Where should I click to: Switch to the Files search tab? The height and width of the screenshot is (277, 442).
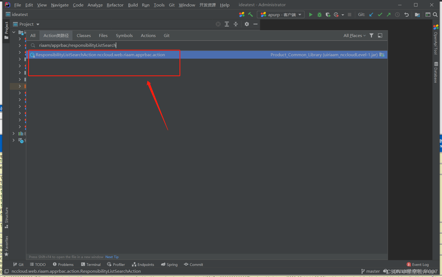pos(103,35)
